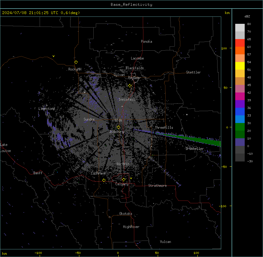Screen dimensions: 263x257
Task: Click the -50 tick on the bottom axis
Action: pyautogui.click(x=78, y=253)
